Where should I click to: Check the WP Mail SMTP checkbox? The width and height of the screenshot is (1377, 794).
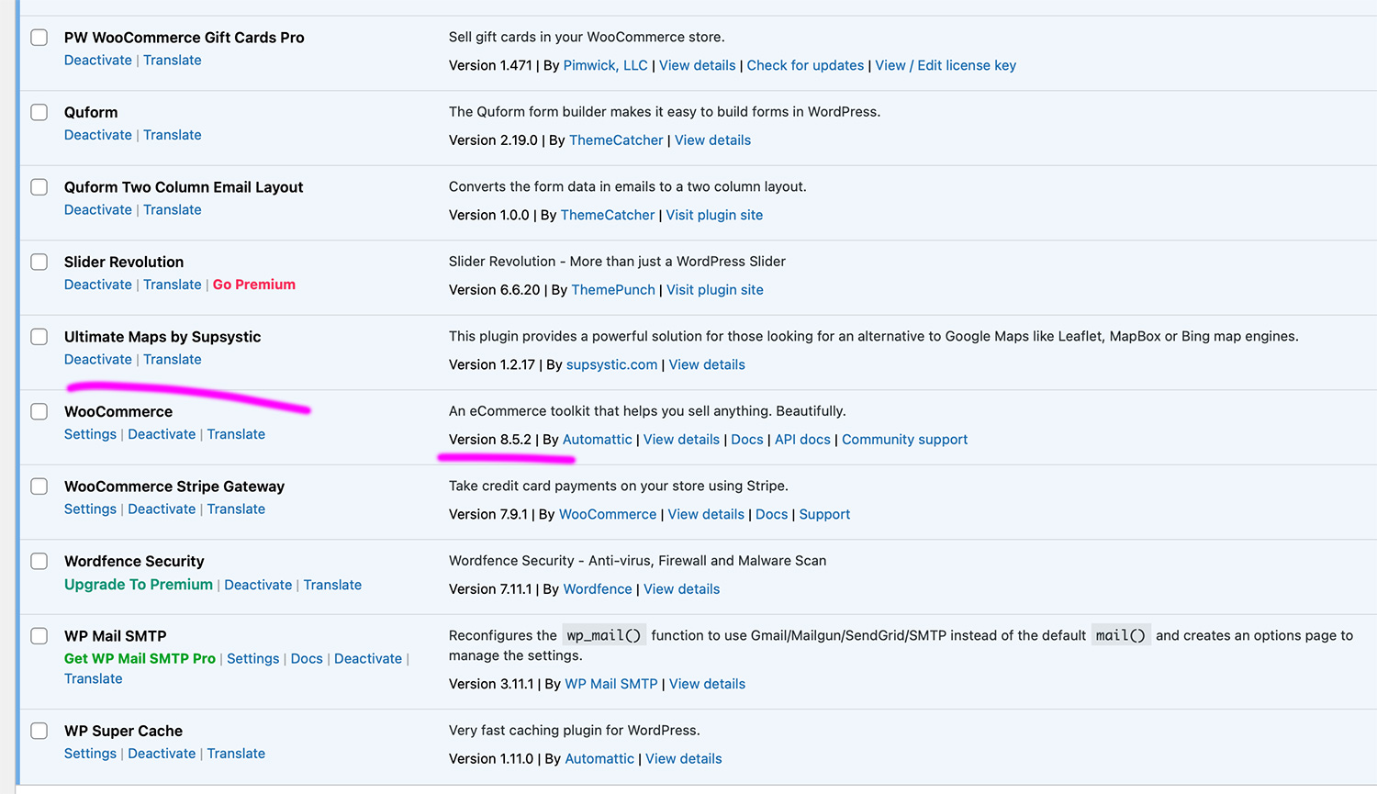point(39,636)
